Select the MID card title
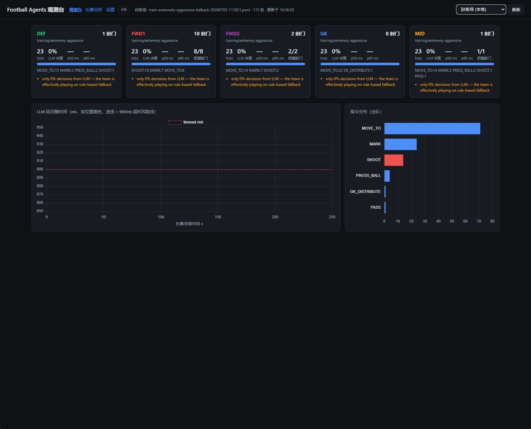The image size is (531, 429). point(420,34)
